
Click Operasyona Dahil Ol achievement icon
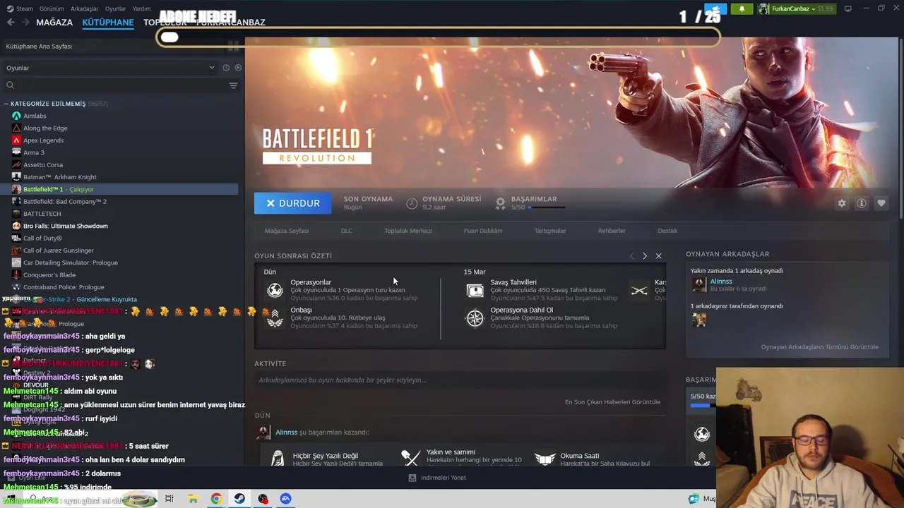475,318
